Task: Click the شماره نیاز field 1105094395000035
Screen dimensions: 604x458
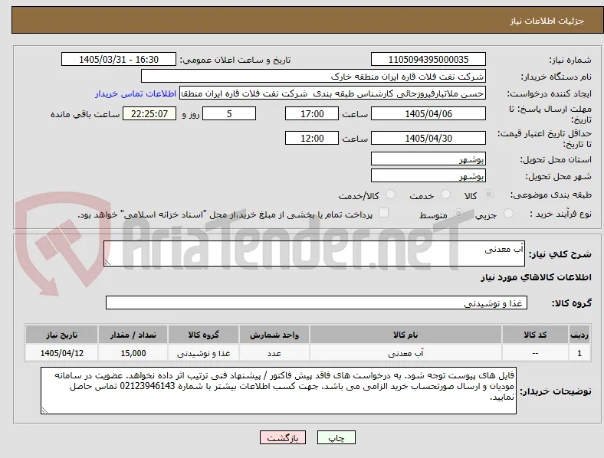Action: click(428, 59)
